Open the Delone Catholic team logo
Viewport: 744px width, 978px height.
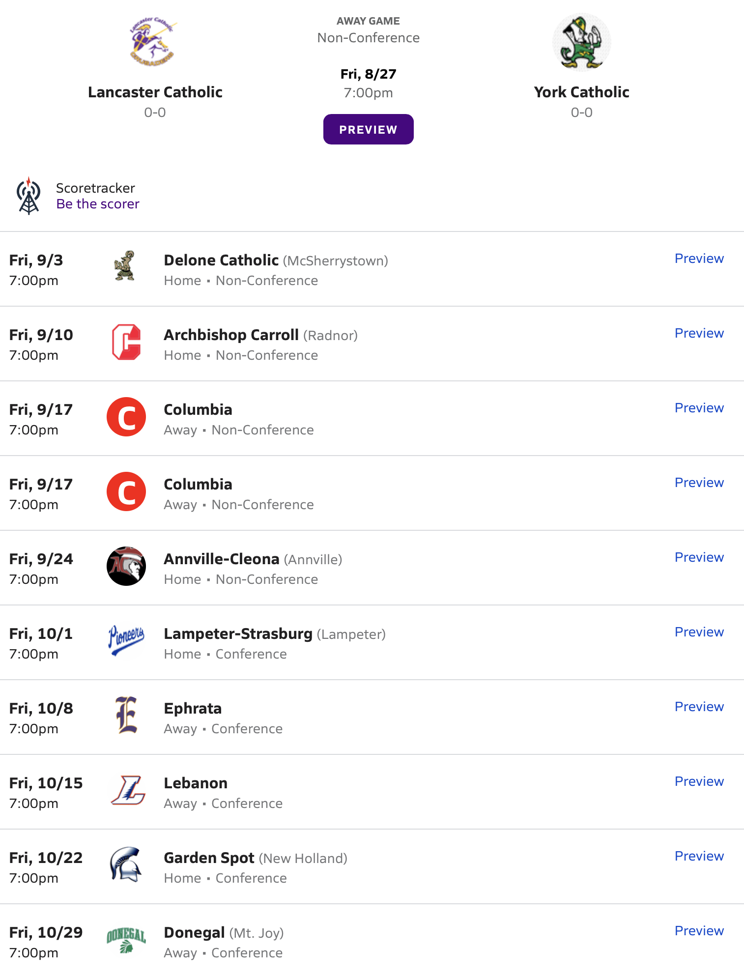pyautogui.click(x=125, y=266)
